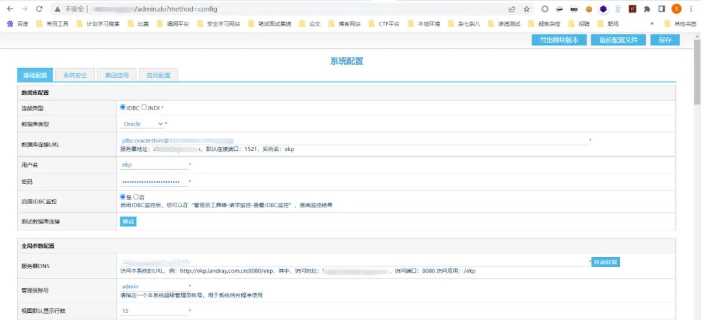Screen dimensions: 701x320
Task: Open the 笔试面试集锦 bookmark folder
Action: pyautogui.click(x=269, y=24)
